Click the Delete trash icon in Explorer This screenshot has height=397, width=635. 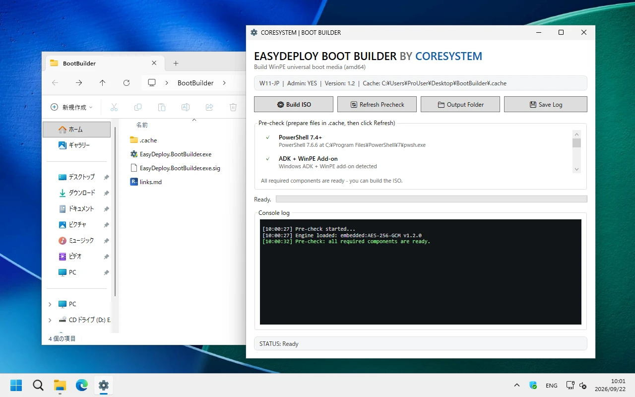click(x=233, y=107)
